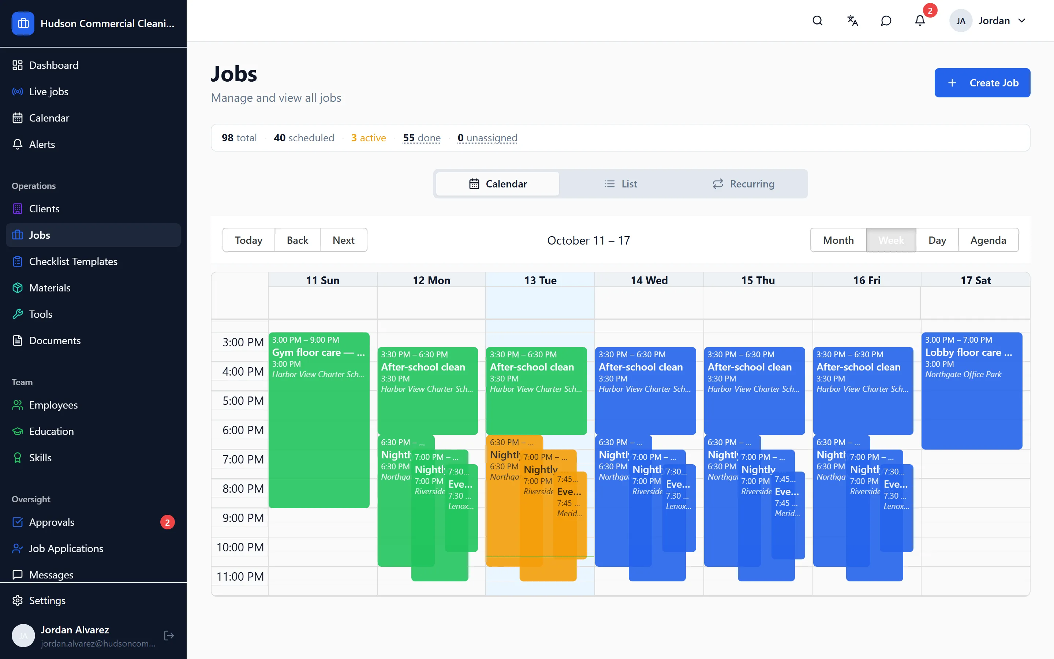1054x659 pixels.
Task: Open notifications bell with badge 2
Action: pos(920,21)
